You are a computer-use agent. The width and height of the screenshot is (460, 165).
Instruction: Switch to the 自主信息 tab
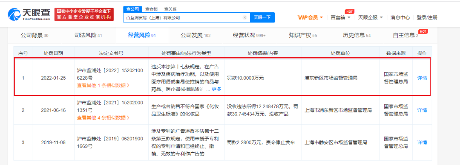pos(405,35)
